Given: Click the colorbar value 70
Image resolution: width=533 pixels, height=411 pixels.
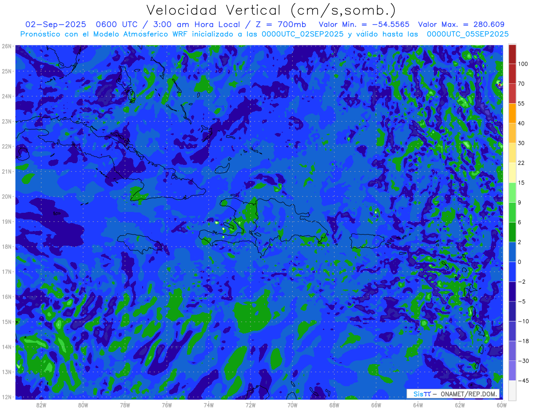Looking at the screenshot, I should click(x=521, y=83).
